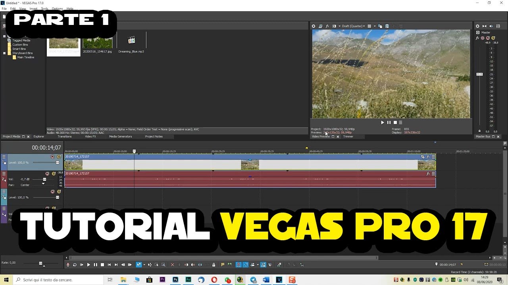Toggle Split Screen View in preview
Screen dimensions: 508x285
coord(334,26)
